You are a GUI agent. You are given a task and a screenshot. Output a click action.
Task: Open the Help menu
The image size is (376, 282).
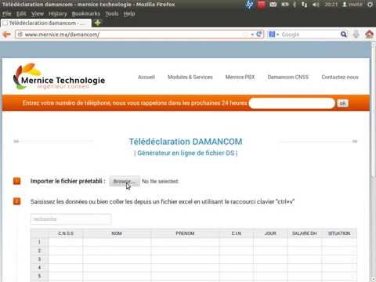coord(129,14)
